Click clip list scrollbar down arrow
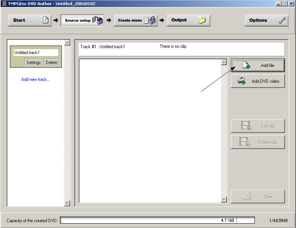This screenshot has height=228, width=296. 224,199
